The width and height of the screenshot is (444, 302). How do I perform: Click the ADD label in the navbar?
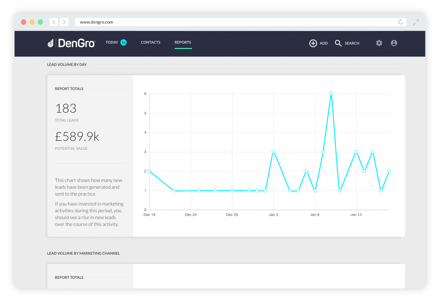[324, 43]
